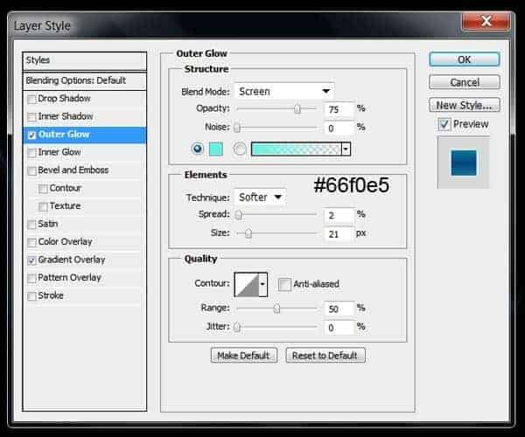Click the Size slider handle
This screenshot has height=437, width=525.
click(248, 233)
